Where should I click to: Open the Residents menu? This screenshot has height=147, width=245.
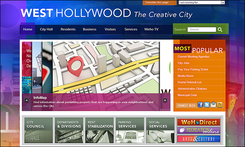pos(68,29)
